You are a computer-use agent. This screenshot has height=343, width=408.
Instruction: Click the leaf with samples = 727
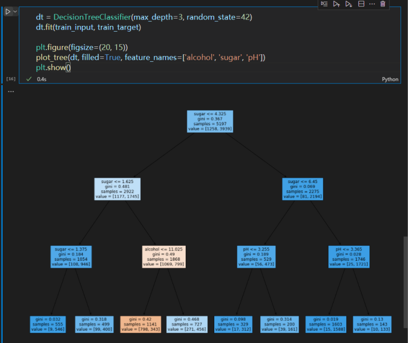pos(187,324)
